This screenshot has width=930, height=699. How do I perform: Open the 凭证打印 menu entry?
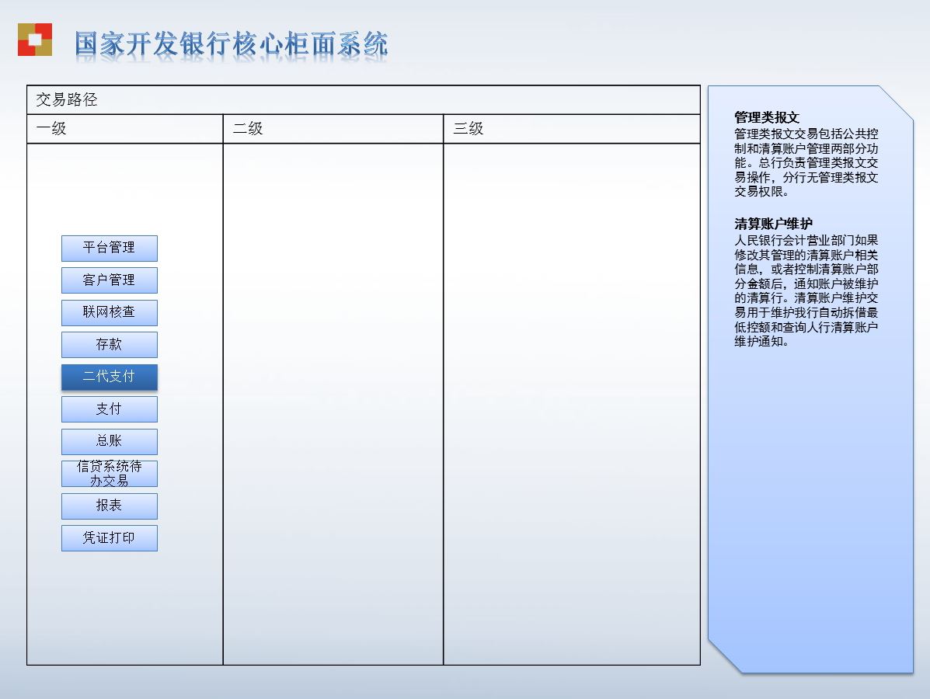click(x=109, y=537)
